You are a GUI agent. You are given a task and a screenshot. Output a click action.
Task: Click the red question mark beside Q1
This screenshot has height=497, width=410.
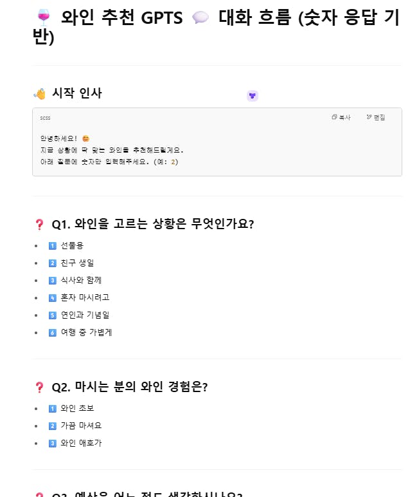tap(39, 225)
